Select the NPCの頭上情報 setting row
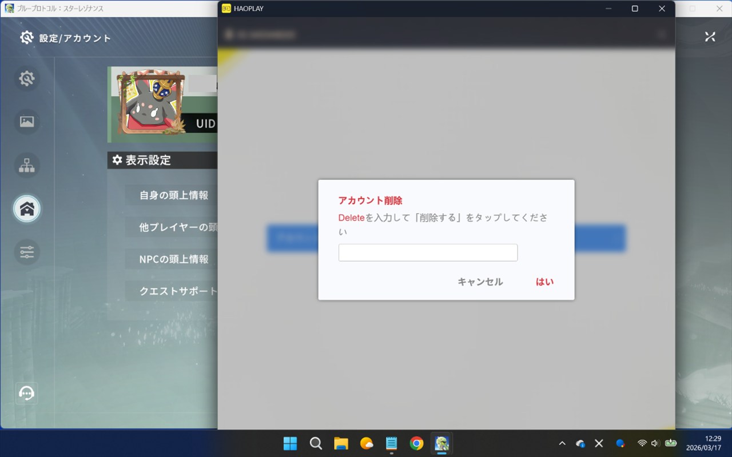Image resolution: width=732 pixels, height=457 pixels. click(x=173, y=259)
